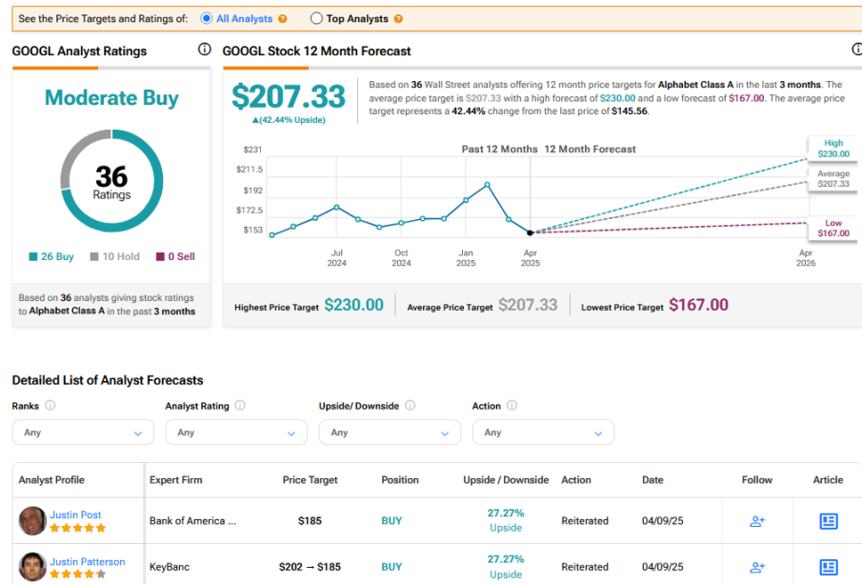Screen dimensions: 862x584
Task: Expand the Upside/Downside dropdown
Action: point(390,433)
